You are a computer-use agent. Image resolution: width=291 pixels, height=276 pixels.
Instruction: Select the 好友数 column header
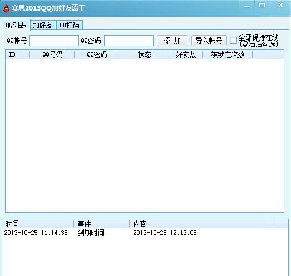click(x=186, y=54)
